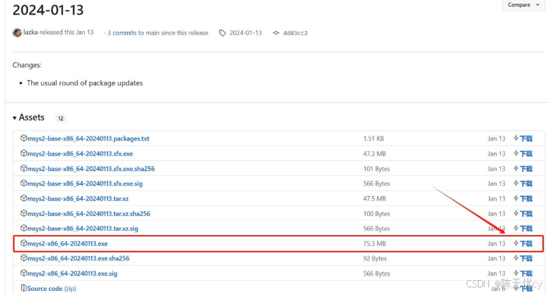Open the 2024-01-13 release title
The height and width of the screenshot is (294, 550).
pos(48,9)
